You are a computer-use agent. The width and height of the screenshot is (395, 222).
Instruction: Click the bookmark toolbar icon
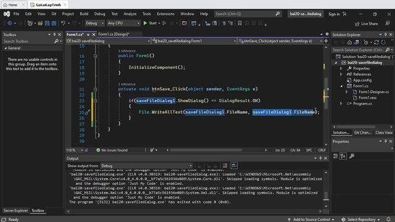[x=239, y=23]
